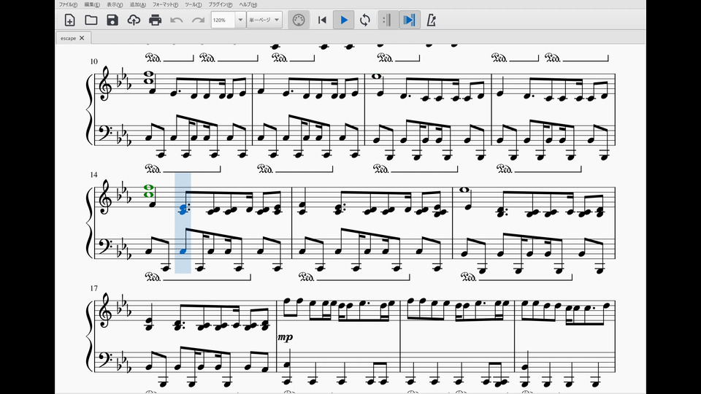
Task: Select the whole note at start of measure 16
Action: 464,190
